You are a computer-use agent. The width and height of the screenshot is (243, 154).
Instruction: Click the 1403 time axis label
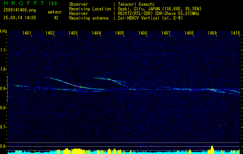click(73, 33)
